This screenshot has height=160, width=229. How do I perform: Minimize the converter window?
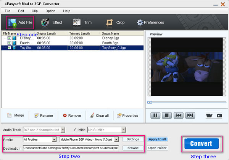[215, 5]
